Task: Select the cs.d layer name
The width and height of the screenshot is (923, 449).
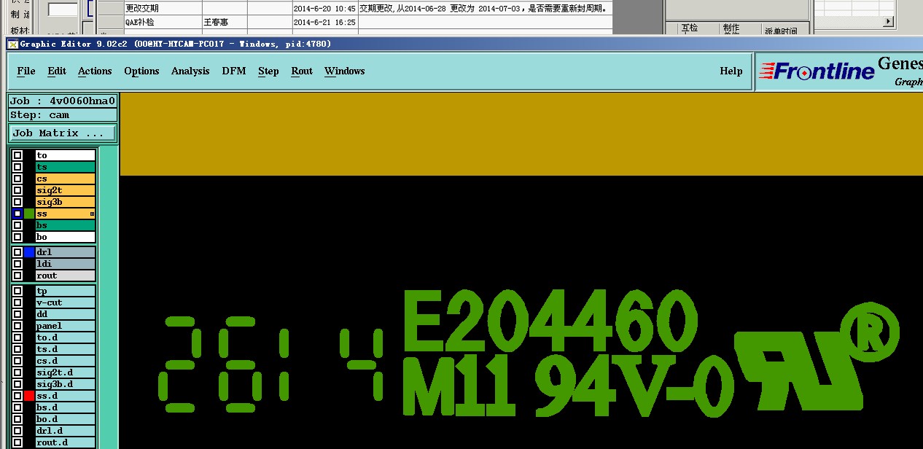Action: [x=66, y=361]
